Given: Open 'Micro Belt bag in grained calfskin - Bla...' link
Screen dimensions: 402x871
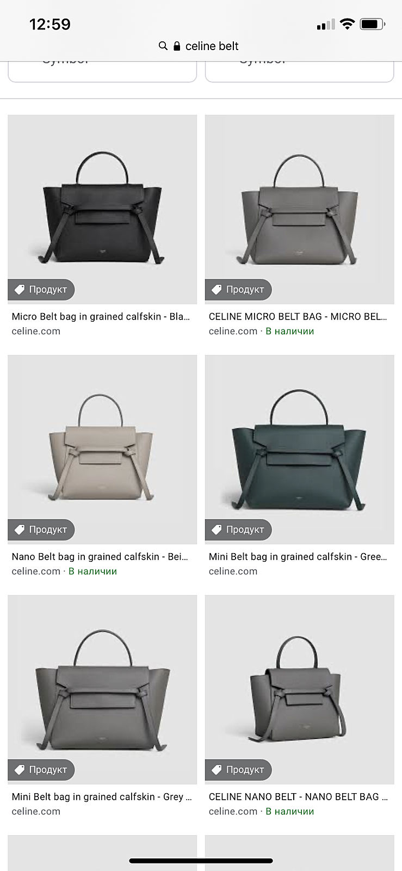Looking at the screenshot, I should click(x=101, y=316).
